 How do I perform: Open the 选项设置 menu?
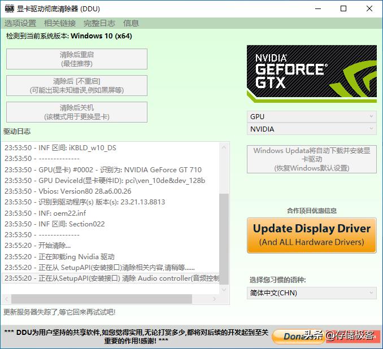coord(20,23)
